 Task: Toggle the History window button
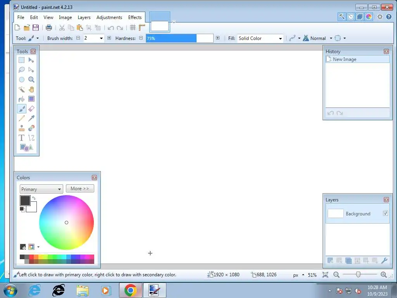coord(350,17)
